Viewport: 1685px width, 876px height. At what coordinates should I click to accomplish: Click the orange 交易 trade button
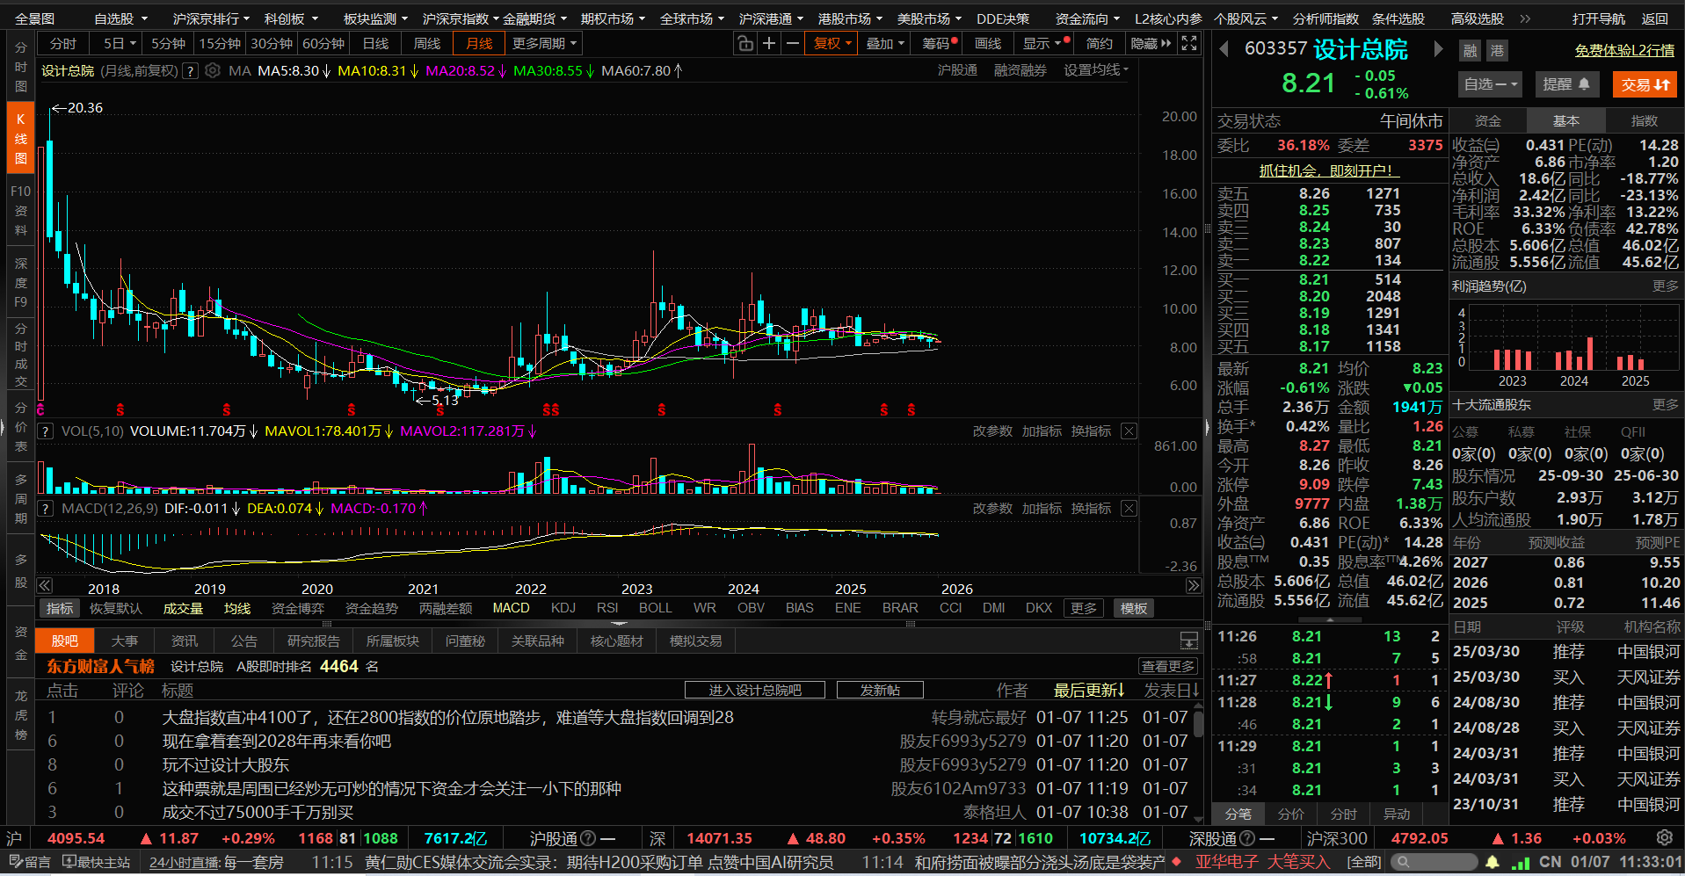tap(1645, 84)
